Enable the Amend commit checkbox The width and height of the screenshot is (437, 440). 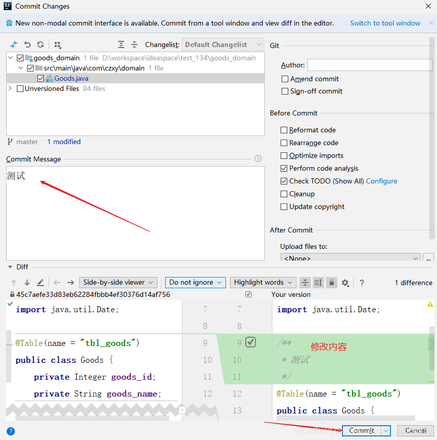(285, 79)
